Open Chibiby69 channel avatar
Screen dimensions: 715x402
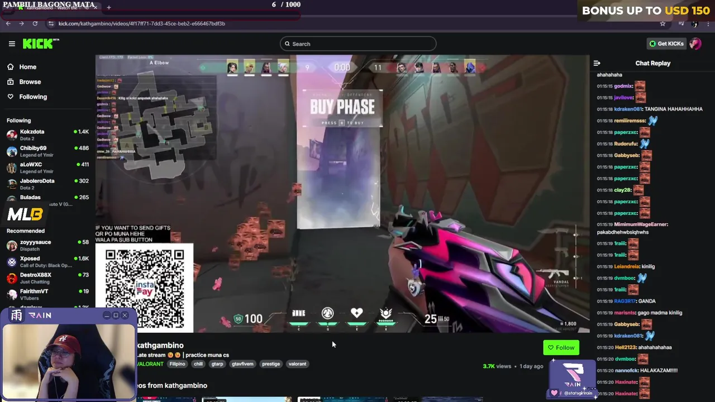12,151
